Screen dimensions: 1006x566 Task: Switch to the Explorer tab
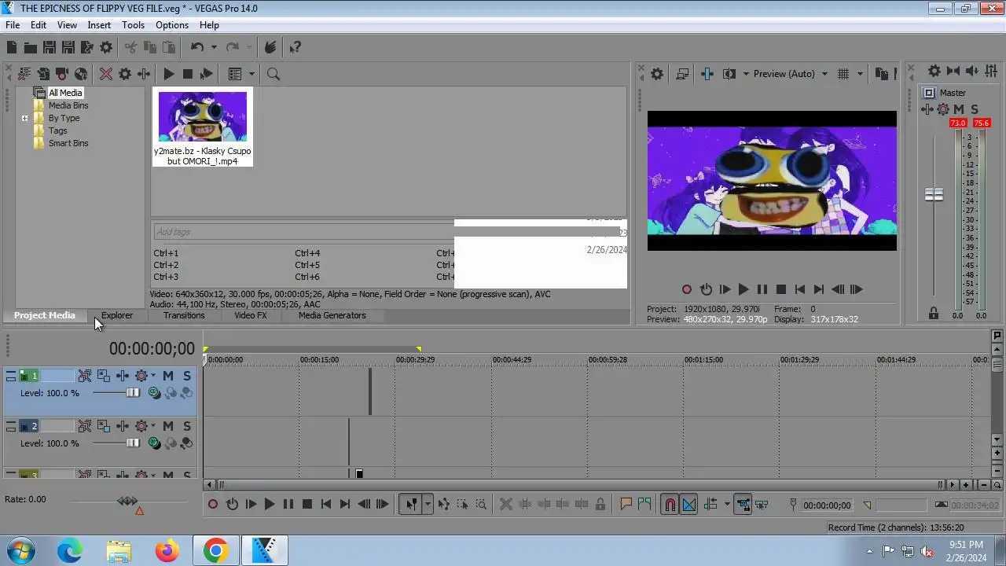pos(117,315)
